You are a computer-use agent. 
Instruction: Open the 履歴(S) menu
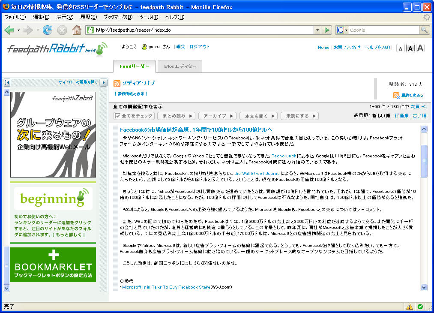pos(89,17)
